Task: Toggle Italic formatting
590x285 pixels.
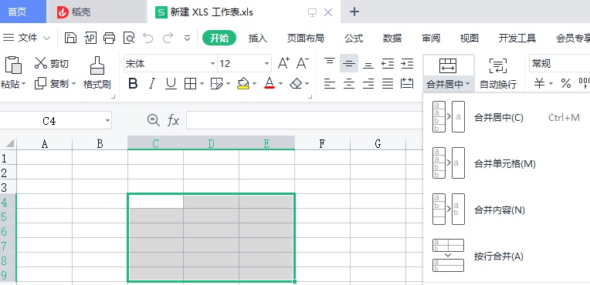Action: click(151, 83)
